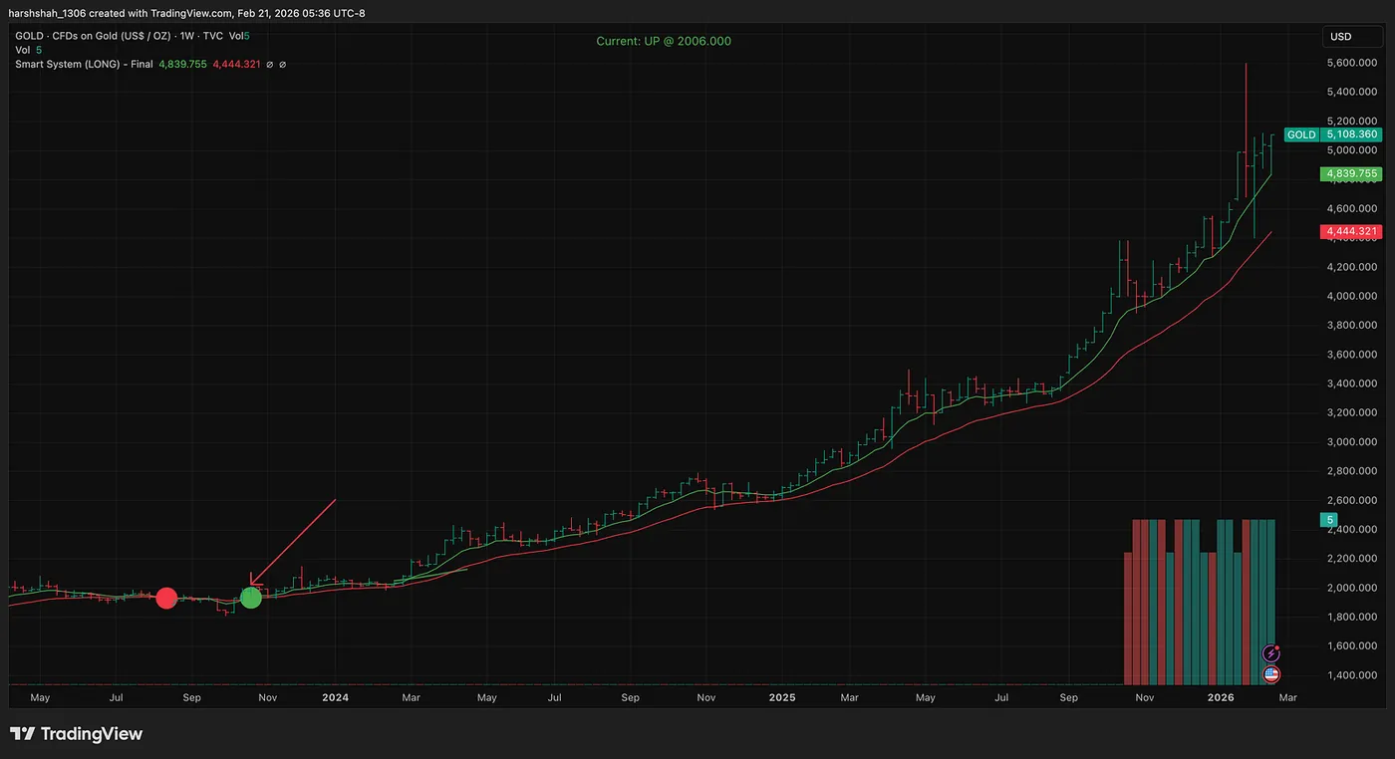Click the 3,000.000 price axis label
1395x759 pixels.
pyautogui.click(x=1353, y=441)
